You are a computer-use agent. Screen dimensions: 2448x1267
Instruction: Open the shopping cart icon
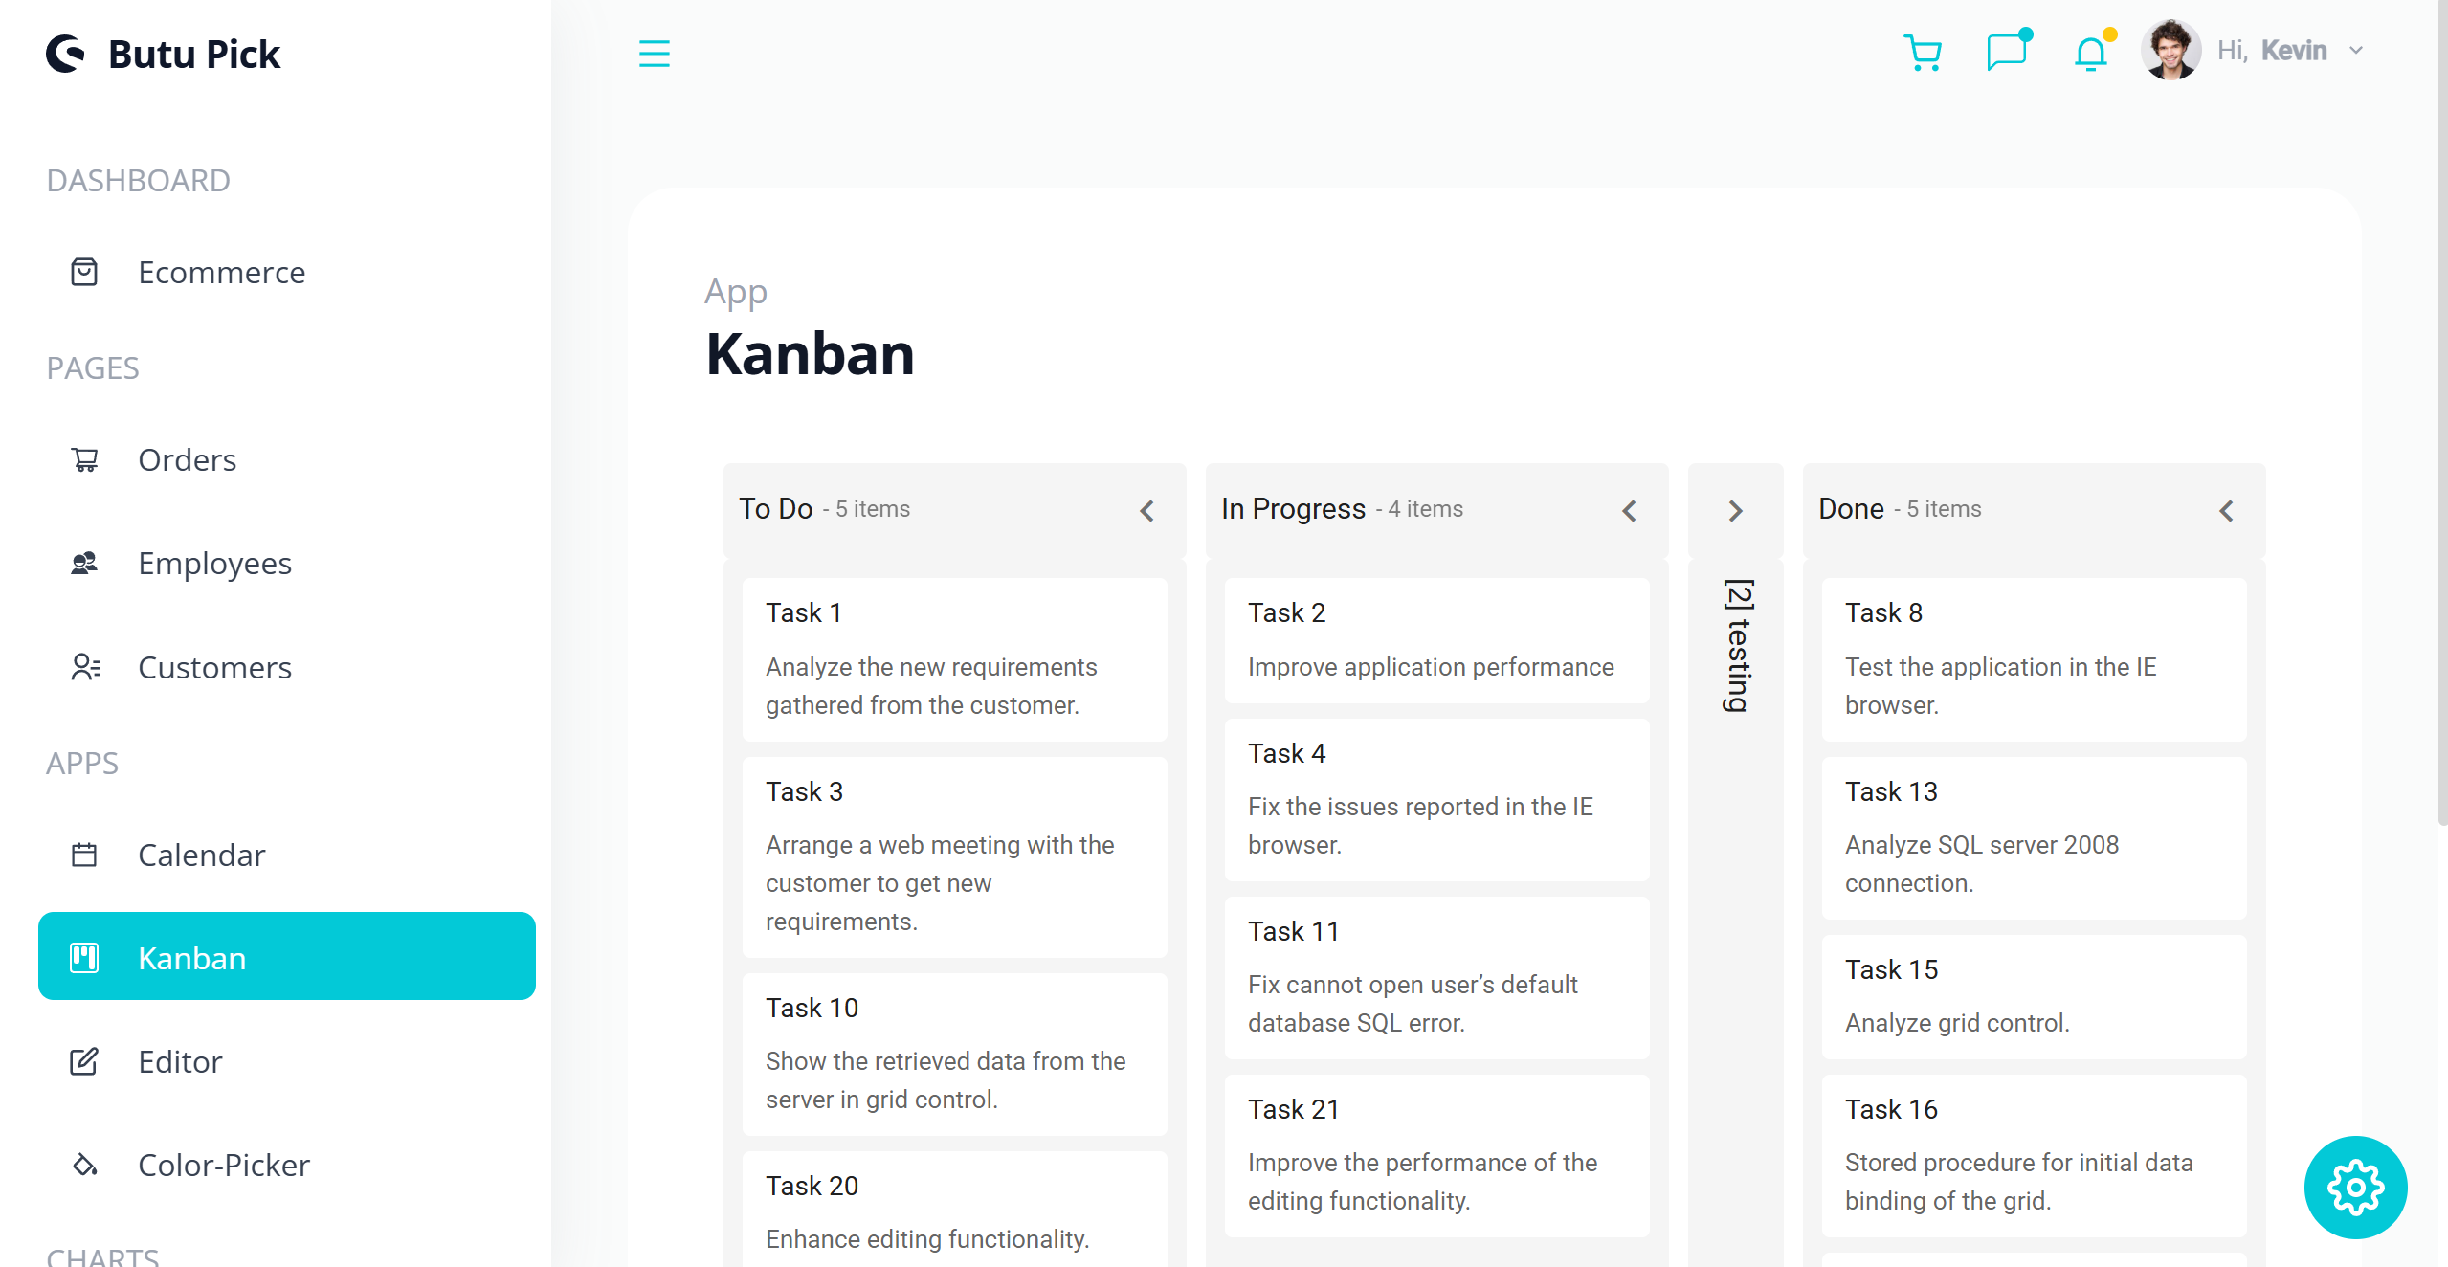point(1922,53)
